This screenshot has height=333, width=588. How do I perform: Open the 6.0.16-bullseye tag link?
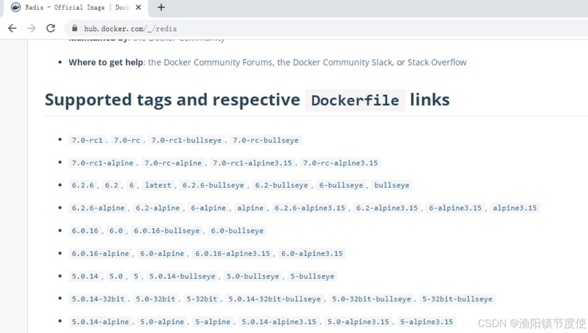[x=166, y=231]
